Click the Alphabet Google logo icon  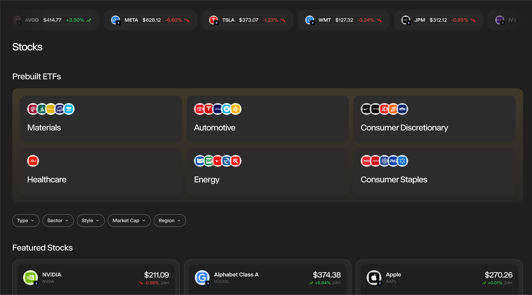point(202,277)
